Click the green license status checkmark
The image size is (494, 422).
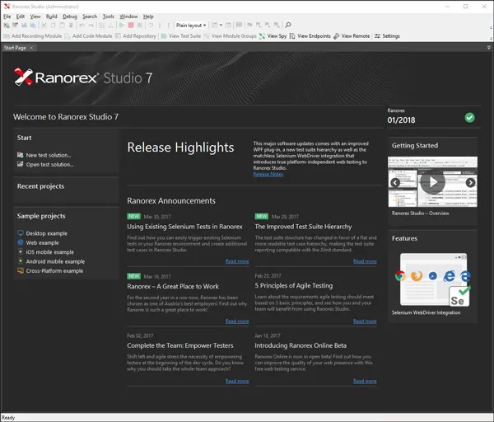pos(469,118)
